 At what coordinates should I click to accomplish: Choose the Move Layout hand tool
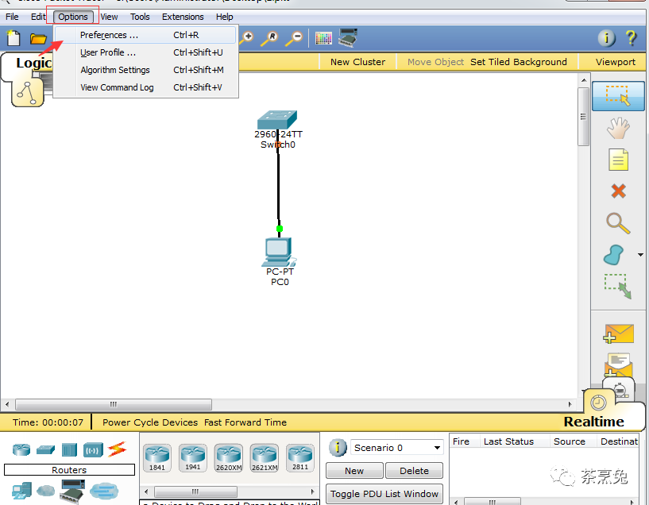(618, 128)
